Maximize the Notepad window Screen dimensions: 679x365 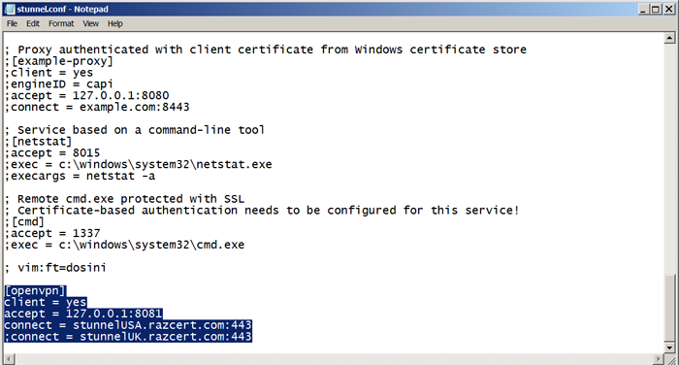point(656,9)
